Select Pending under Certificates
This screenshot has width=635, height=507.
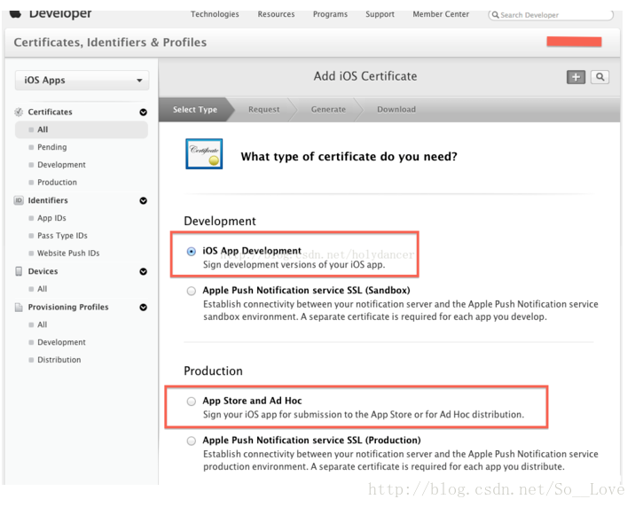click(51, 147)
